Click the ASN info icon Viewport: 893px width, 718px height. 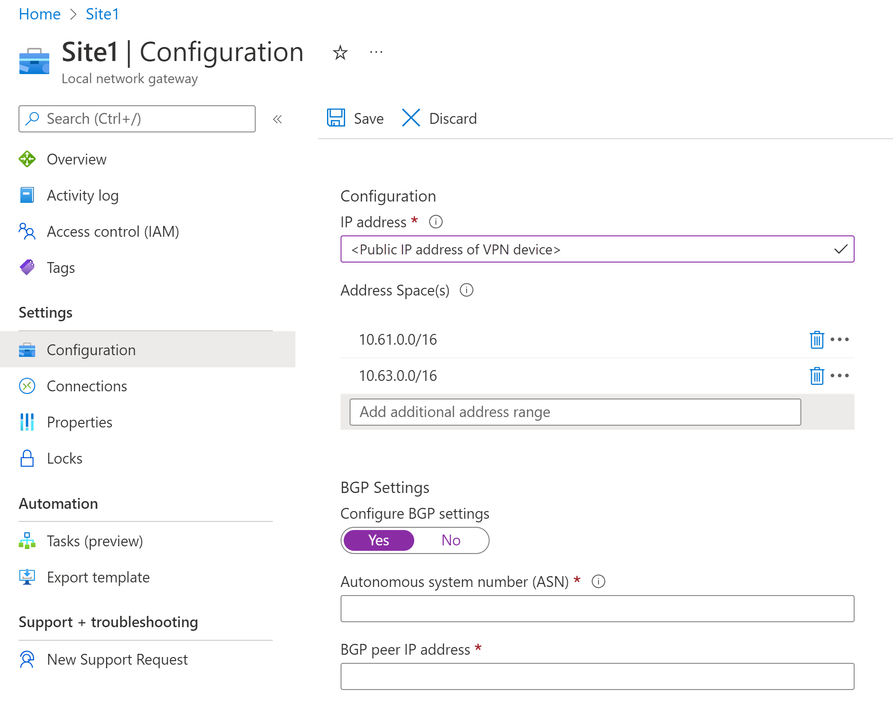(598, 582)
